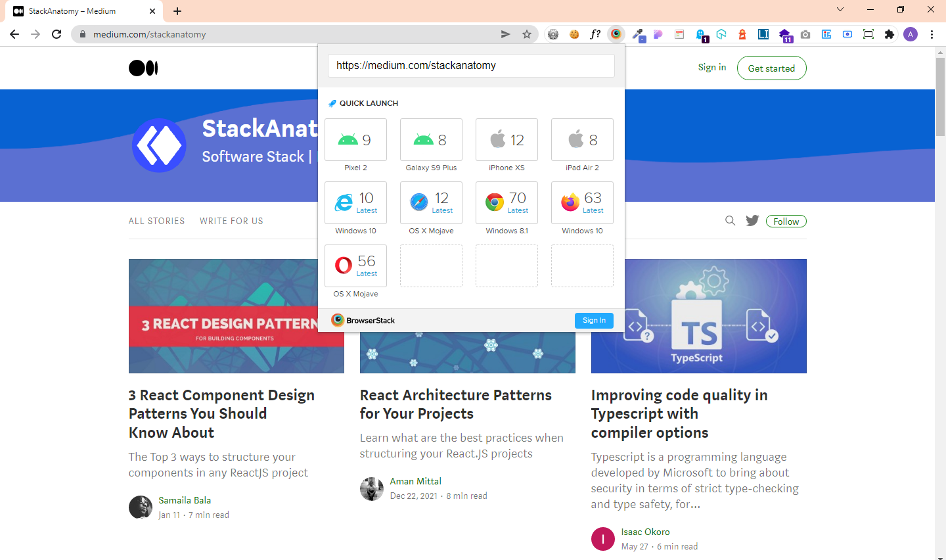Launch Pixel 2 Android 9 device
Screen dimensions: 946x560
coord(355,139)
